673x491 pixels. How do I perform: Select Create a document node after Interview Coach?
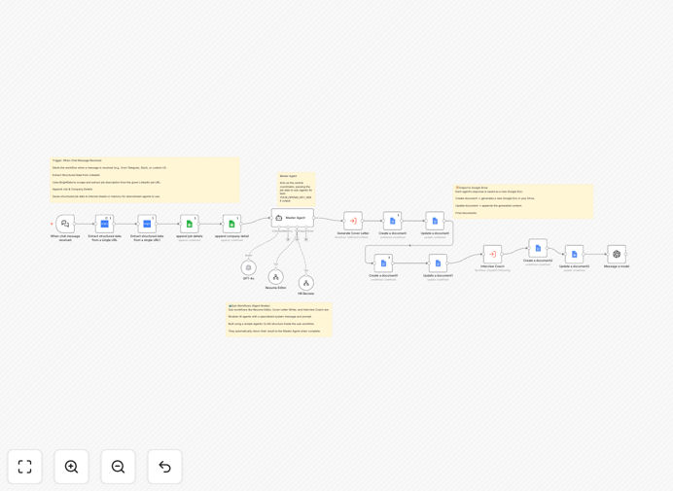538,248
